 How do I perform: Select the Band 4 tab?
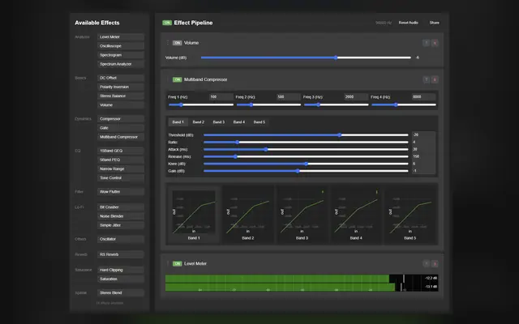click(x=239, y=122)
